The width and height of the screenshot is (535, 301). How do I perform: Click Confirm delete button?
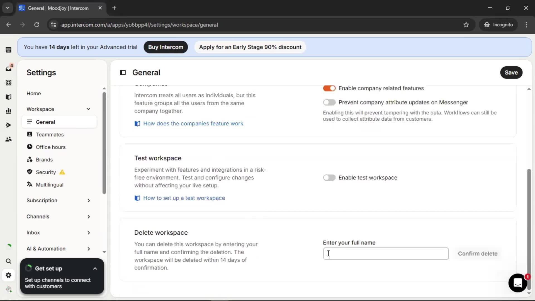478,254
